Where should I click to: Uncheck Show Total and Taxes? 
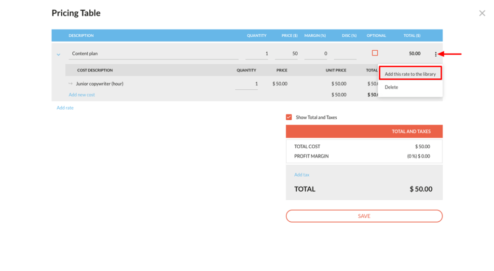click(289, 117)
